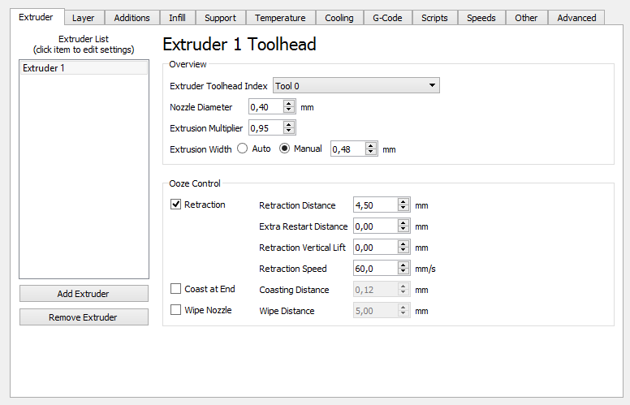Decrease Nozzle Diameter with down arrow
Image resolution: width=630 pixels, height=405 pixels.
289,110
